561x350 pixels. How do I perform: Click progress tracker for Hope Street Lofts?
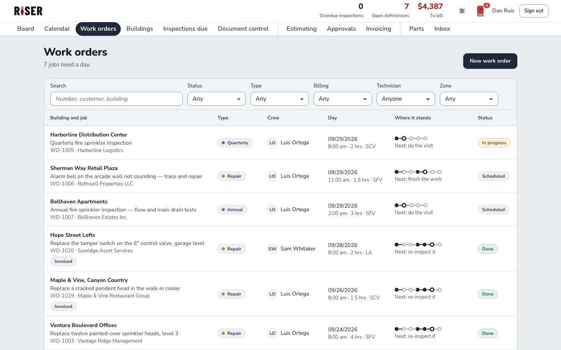pos(418,245)
